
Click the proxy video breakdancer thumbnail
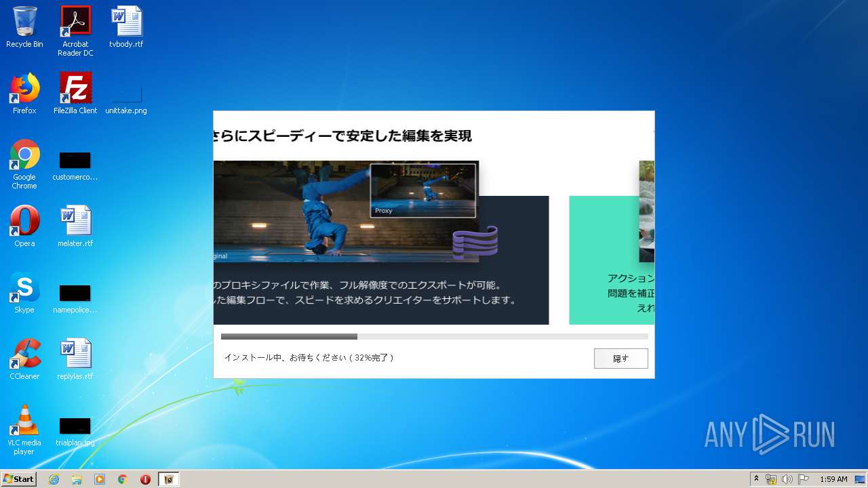click(346, 211)
